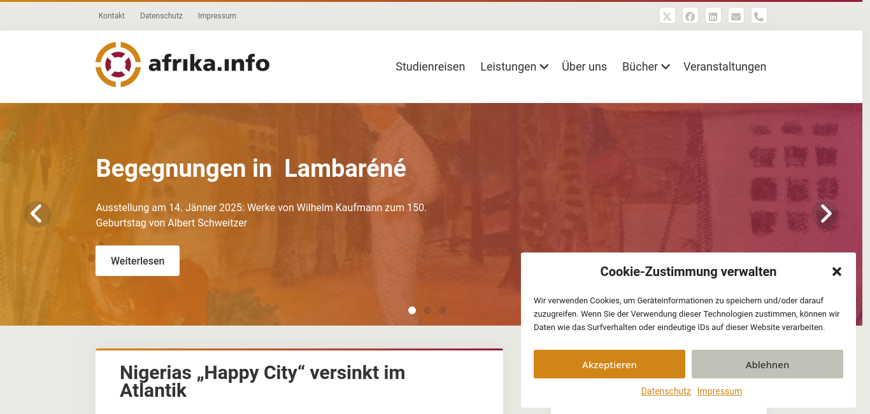This screenshot has width=870, height=414.
Task: Go to previous slide with left arrow
Action: (37, 214)
